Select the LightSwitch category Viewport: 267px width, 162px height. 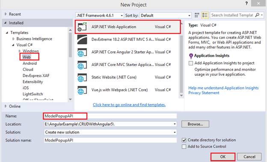pyautogui.click(x=33, y=94)
